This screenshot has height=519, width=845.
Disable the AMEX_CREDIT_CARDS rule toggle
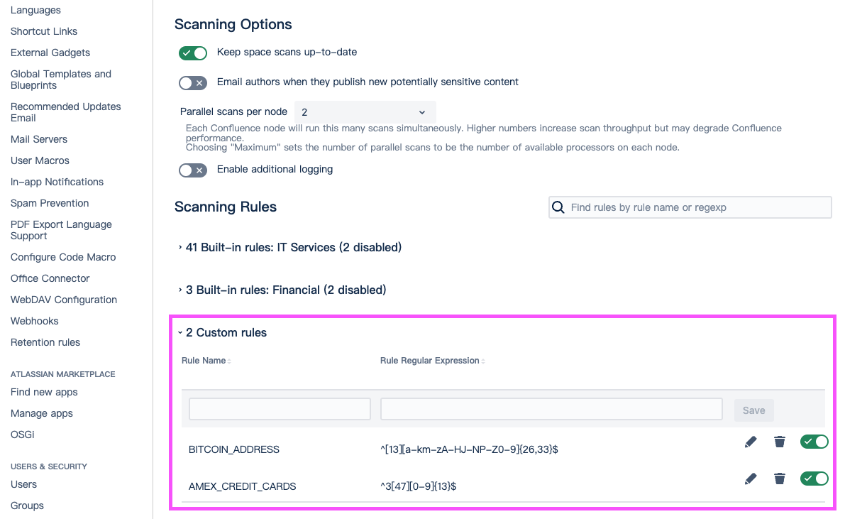(x=814, y=479)
